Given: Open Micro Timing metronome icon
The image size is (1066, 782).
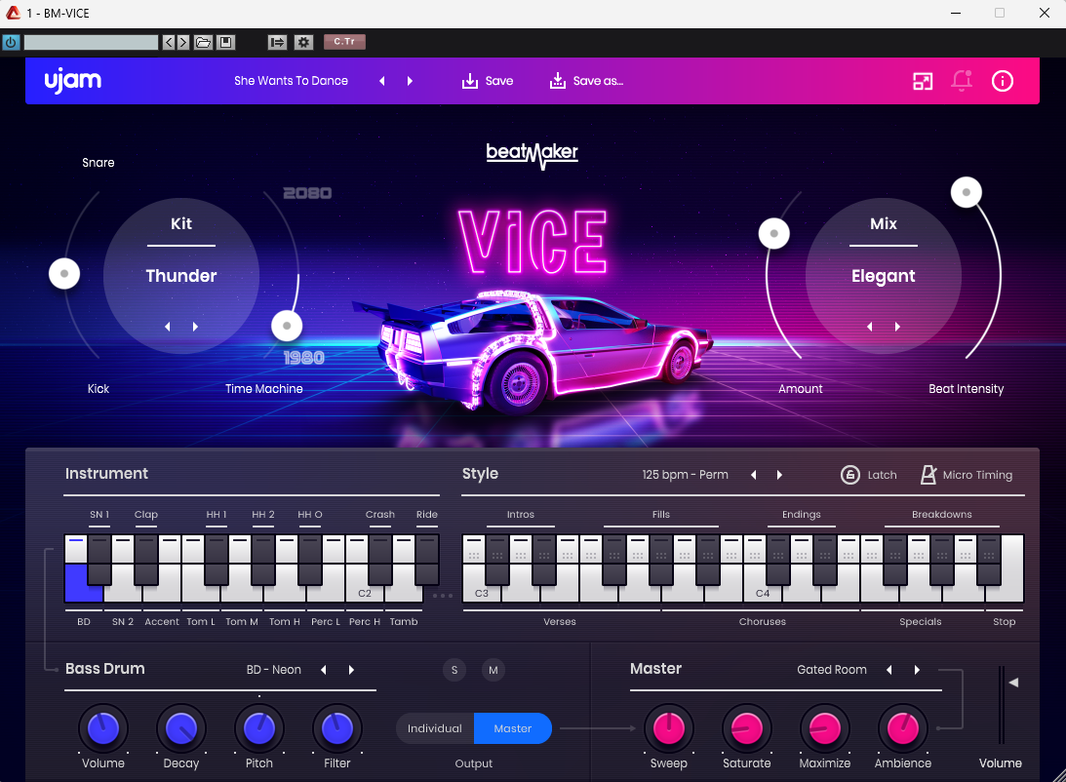Looking at the screenshot, I should click(x=928, y=475).
